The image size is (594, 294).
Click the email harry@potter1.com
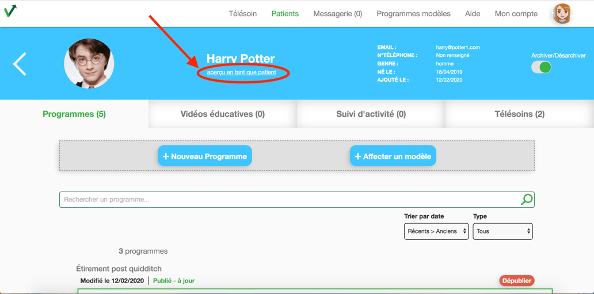pyautogui.click(x=458, y=47)
